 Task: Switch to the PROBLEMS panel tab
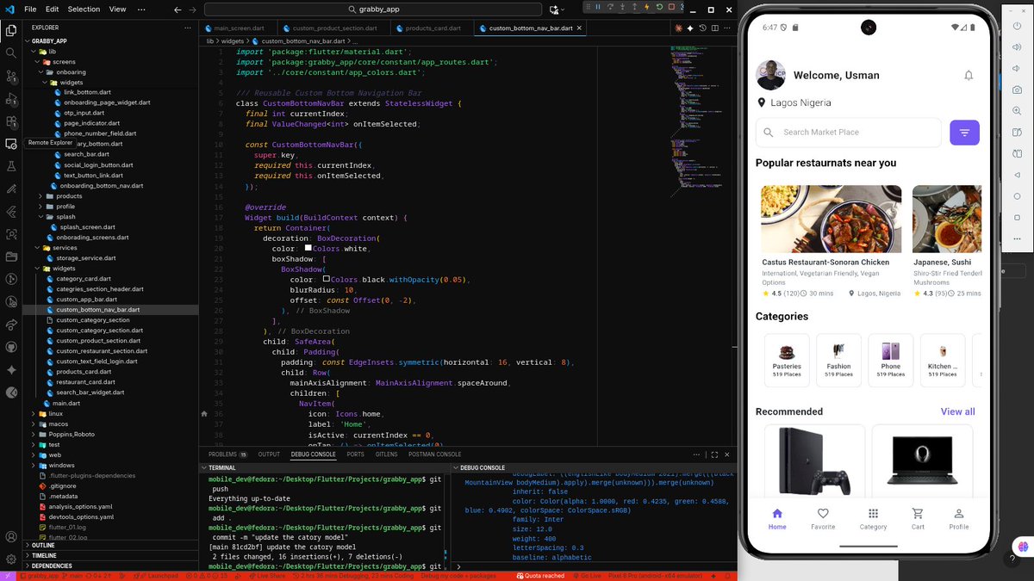(x=227, y=454)
